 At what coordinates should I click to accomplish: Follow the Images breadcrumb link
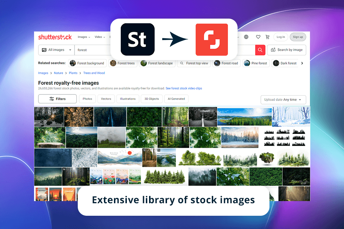click(x=43, y=73)
